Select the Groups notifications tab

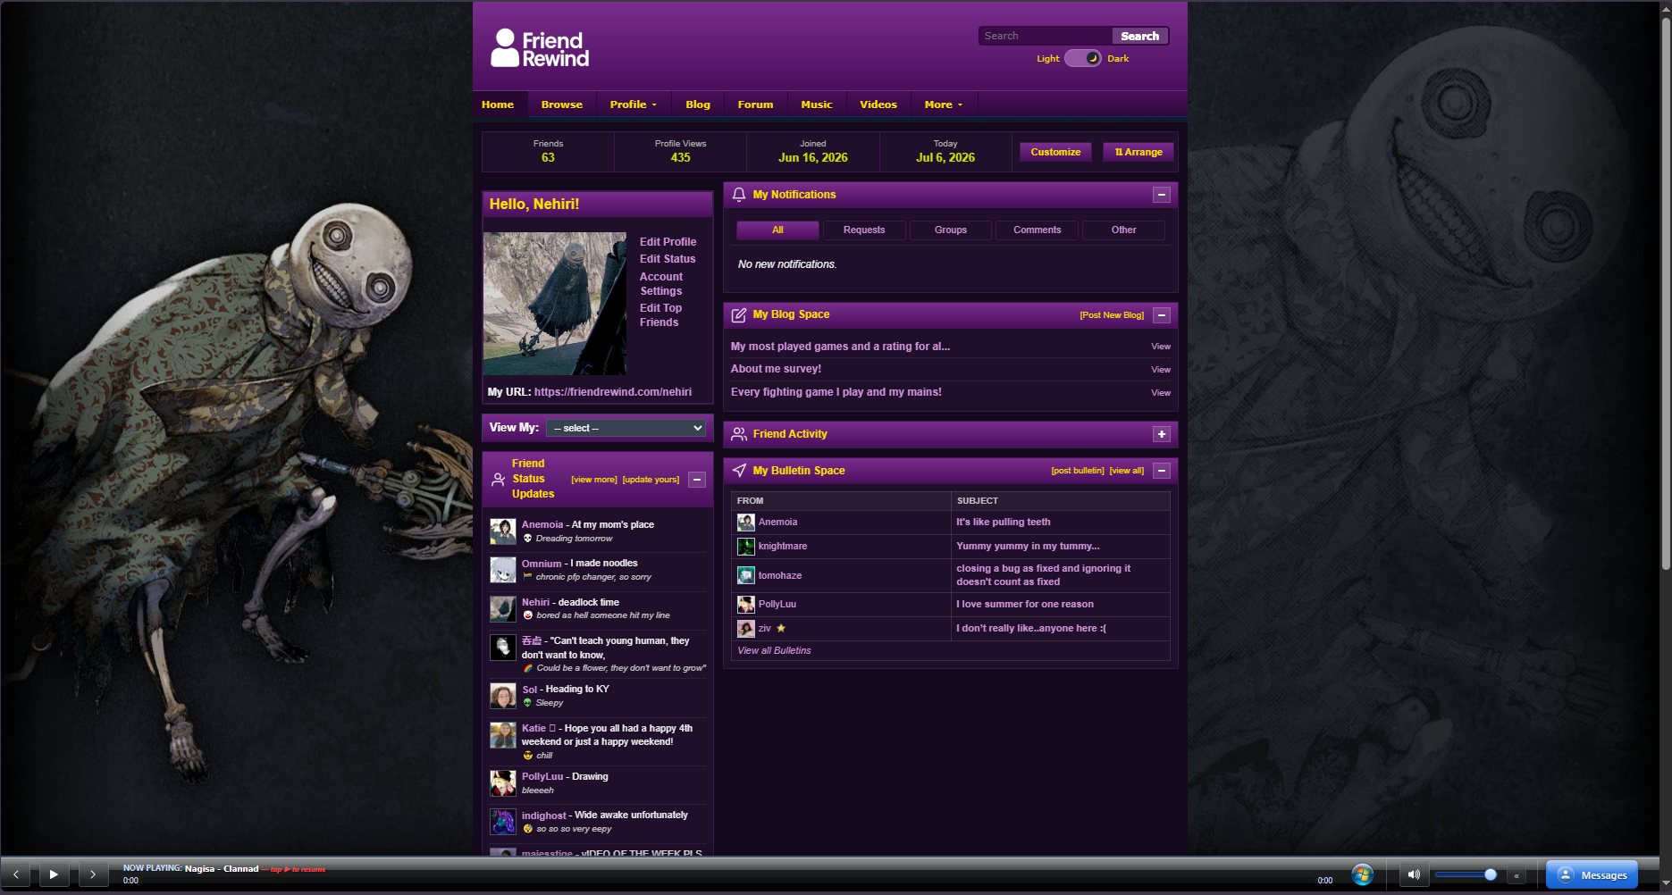(x=951, y=230)
